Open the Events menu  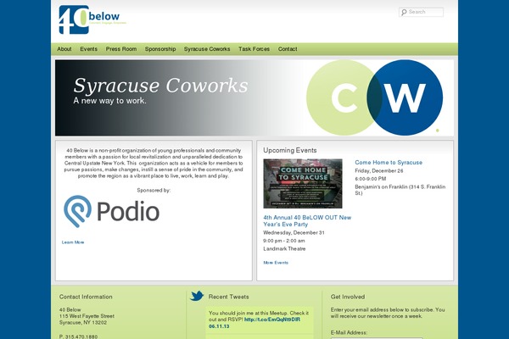(88, 49)
